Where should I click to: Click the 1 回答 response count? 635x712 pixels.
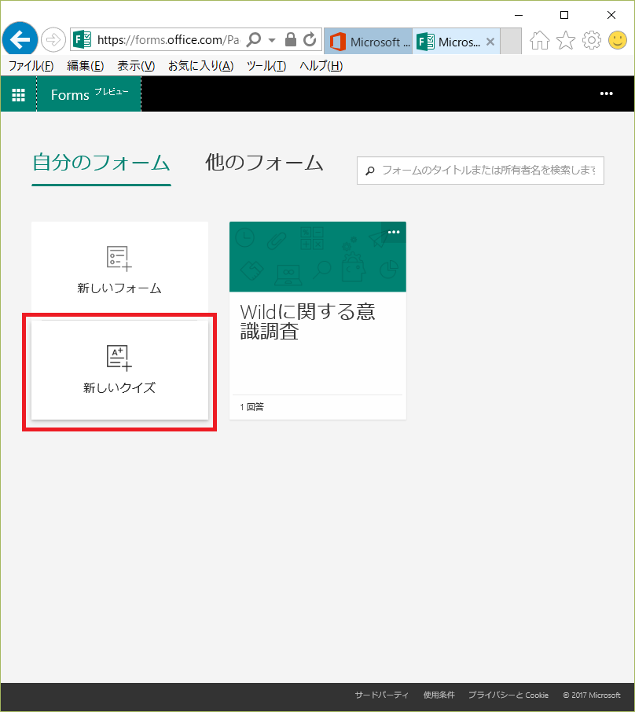[252, 407]
